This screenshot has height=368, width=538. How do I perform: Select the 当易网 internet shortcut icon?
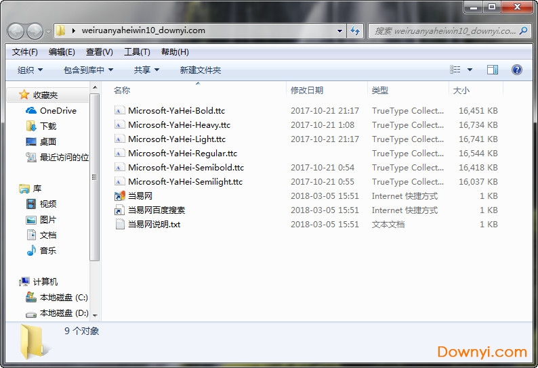pyautogui.click(x=120, y=195)
